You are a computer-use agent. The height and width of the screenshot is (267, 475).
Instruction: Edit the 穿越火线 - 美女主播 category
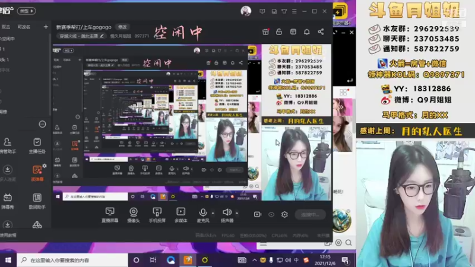tap(81, 36)
